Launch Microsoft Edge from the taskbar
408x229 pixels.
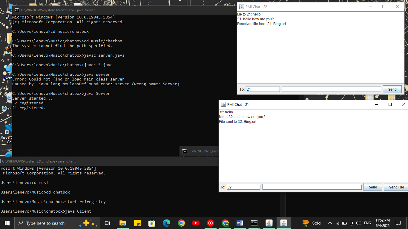166,223
